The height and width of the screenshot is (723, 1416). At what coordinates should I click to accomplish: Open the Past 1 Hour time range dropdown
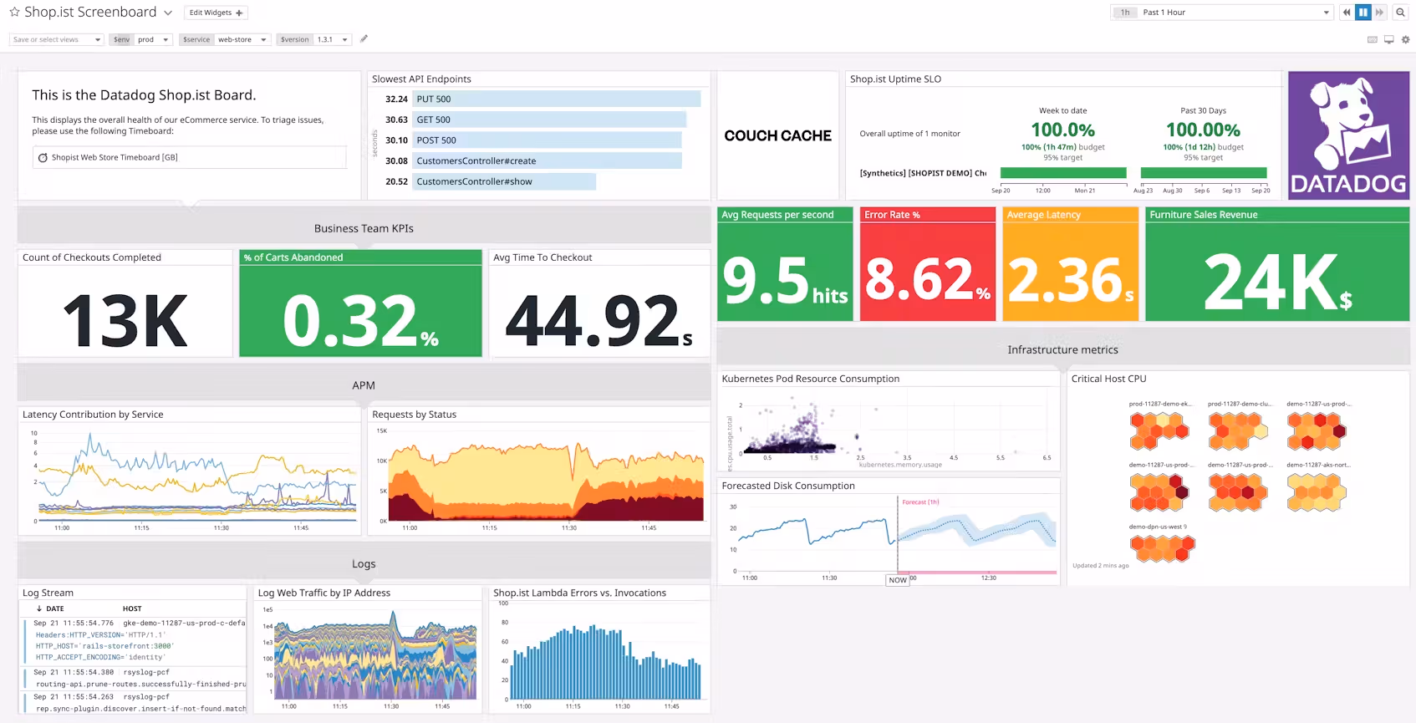[x=1221, y=13]
